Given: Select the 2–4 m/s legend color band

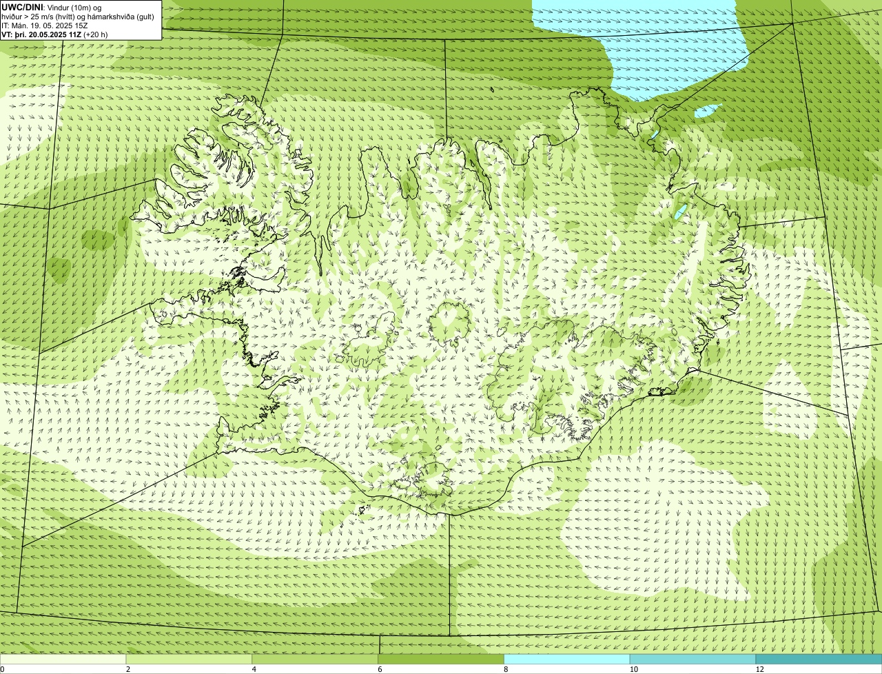Looking at the screenshot, I should [x=189, y=660].
